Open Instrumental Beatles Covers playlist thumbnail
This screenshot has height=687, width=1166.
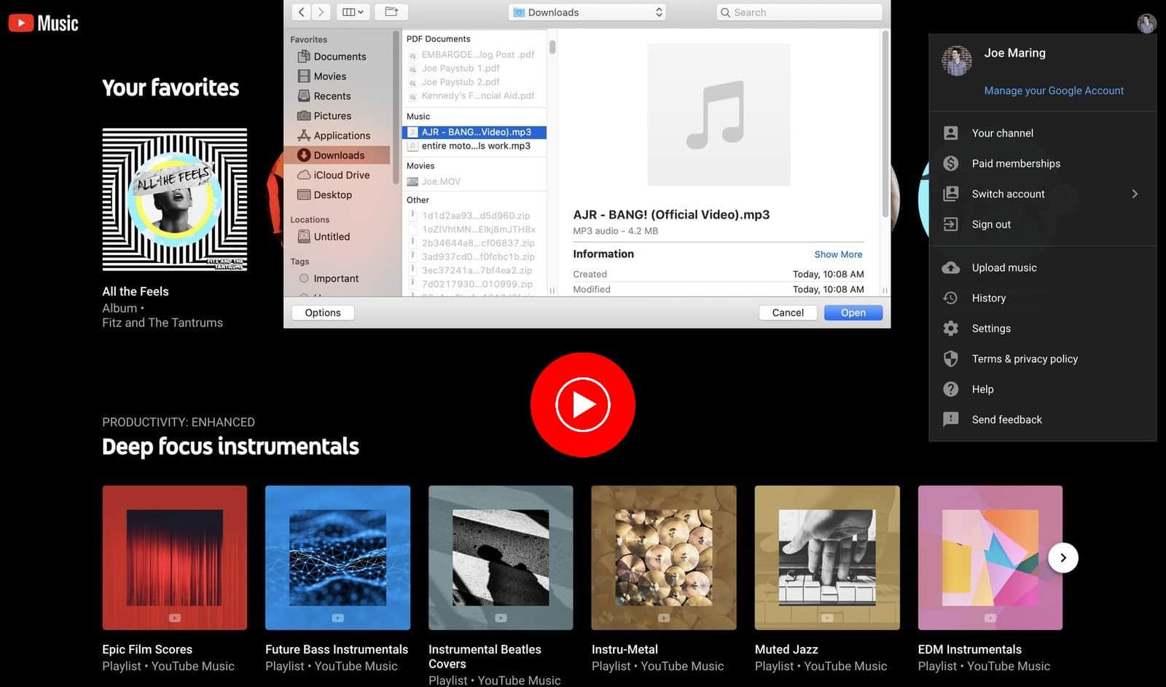click(501, 558)
